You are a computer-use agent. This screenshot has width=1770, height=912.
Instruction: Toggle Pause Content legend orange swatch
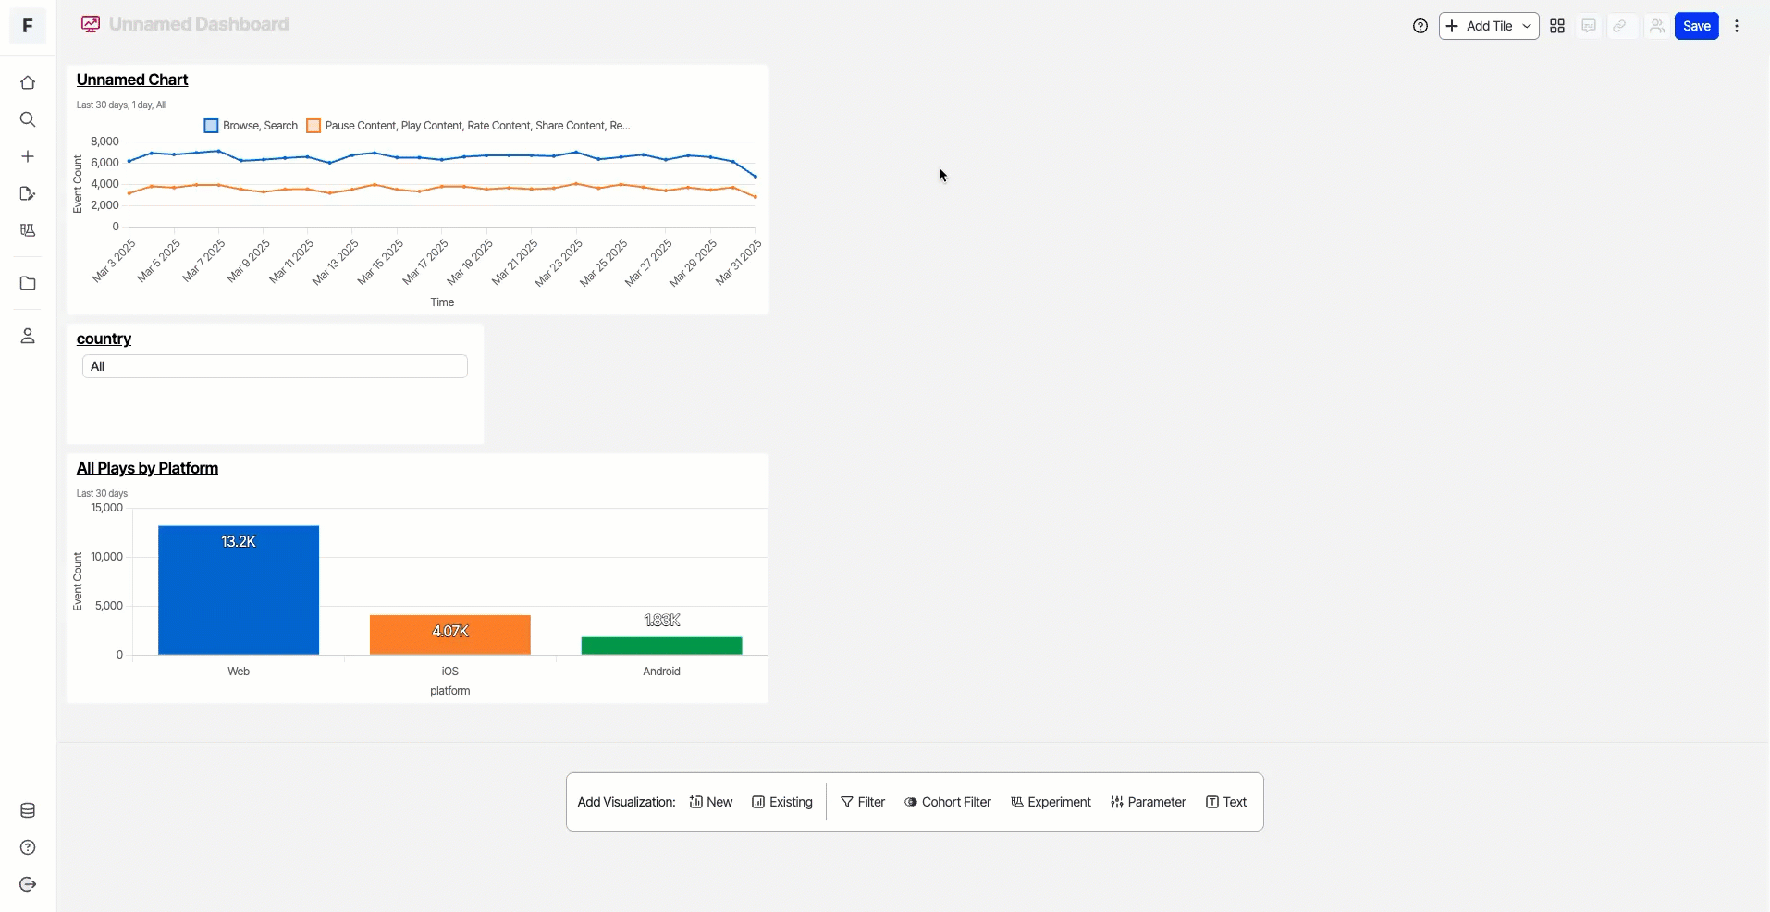tap(313, 126)
